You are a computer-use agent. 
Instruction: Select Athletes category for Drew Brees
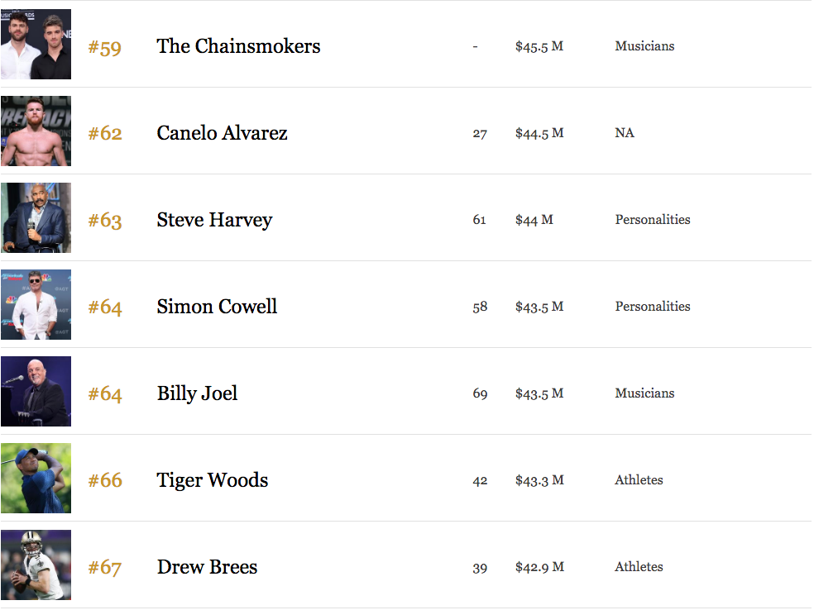pyautogui.click(x=639, y=567)
